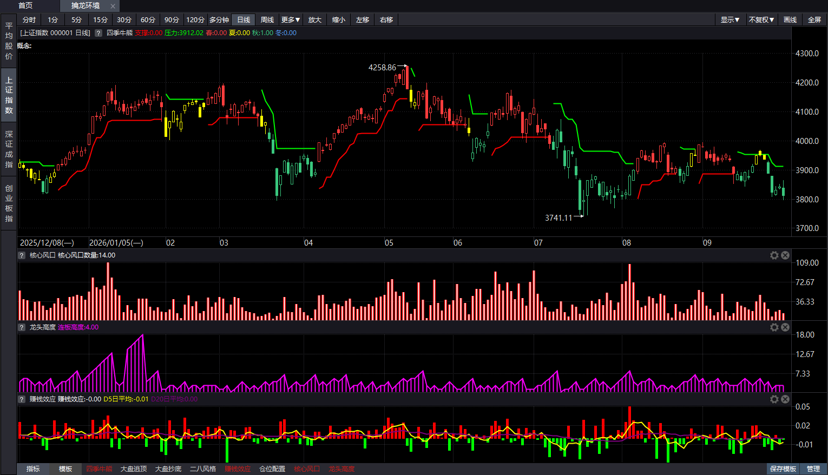Open the 指标 bottom tab
Image resolution: width=828 pixels, height=475 pixels.
pyautogui.click(x=33, y=469)
